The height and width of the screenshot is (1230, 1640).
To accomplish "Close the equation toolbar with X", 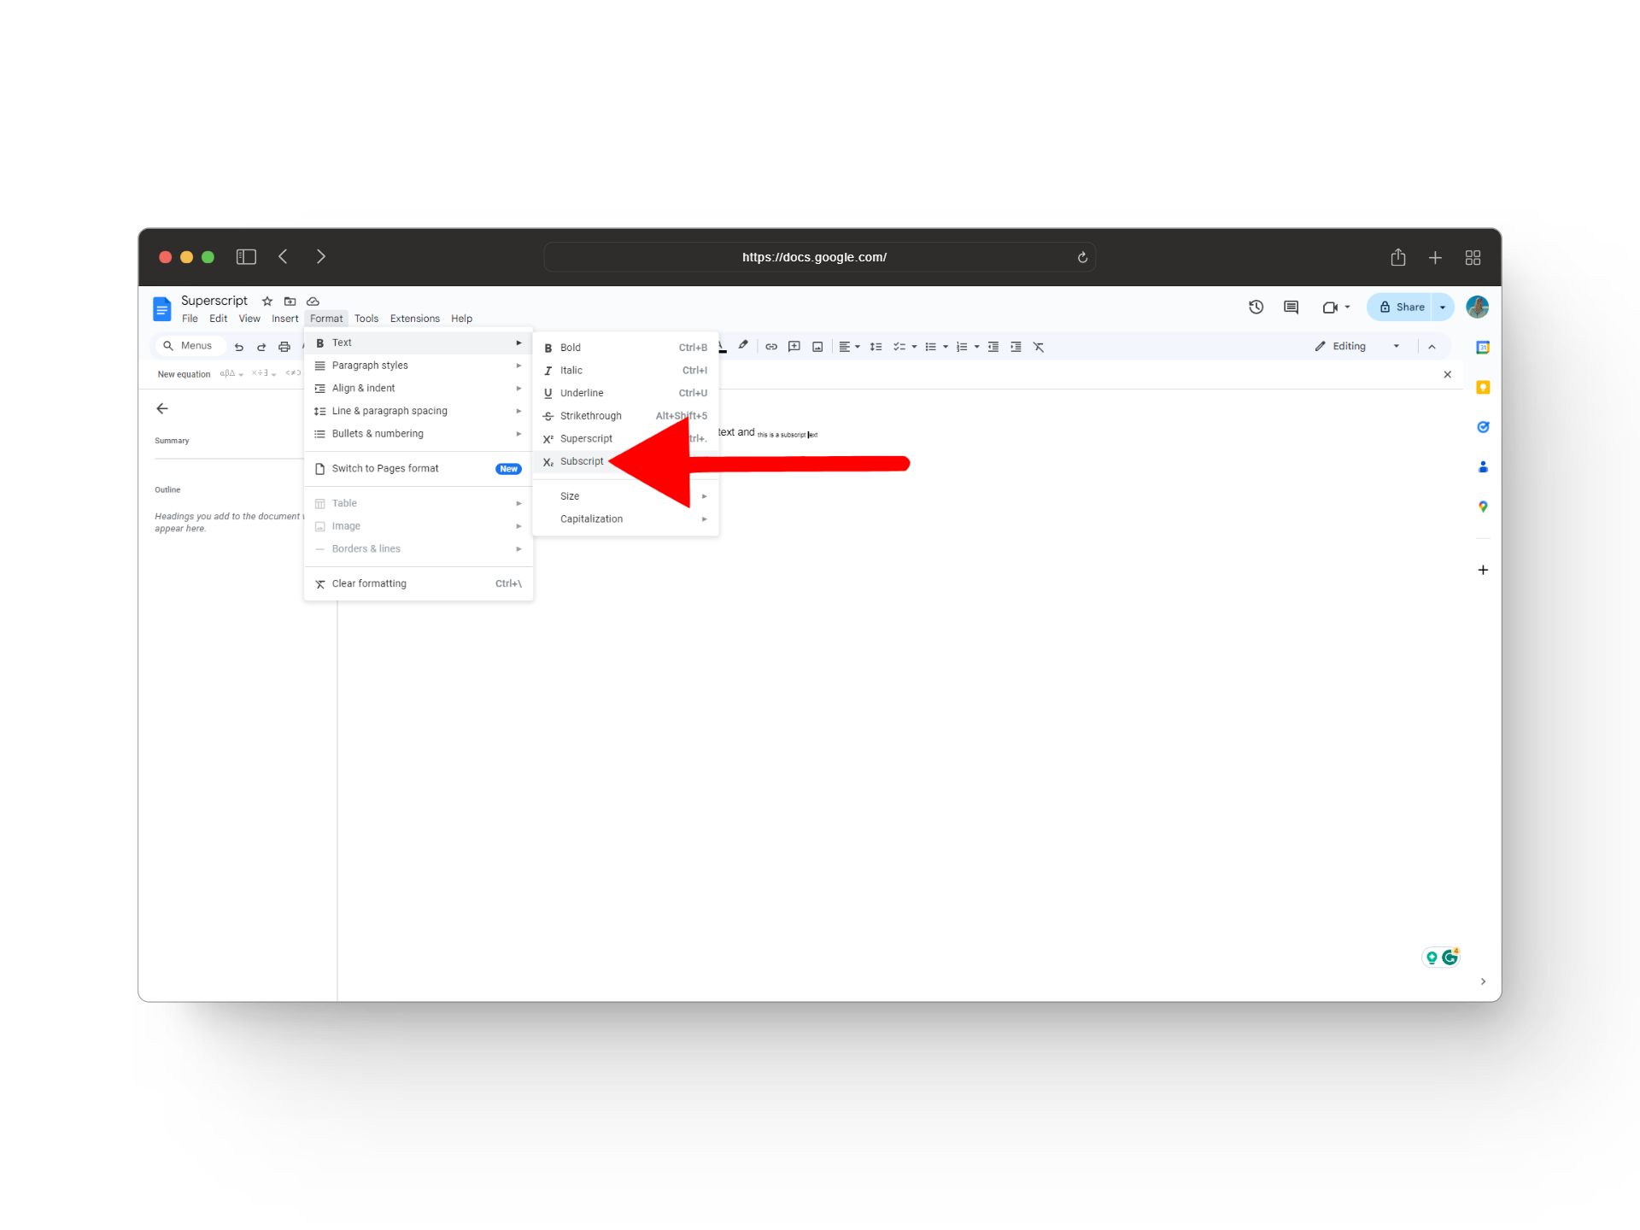I will tap(1447, 375).
